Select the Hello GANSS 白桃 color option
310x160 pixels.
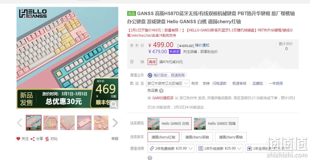[170, 124]
